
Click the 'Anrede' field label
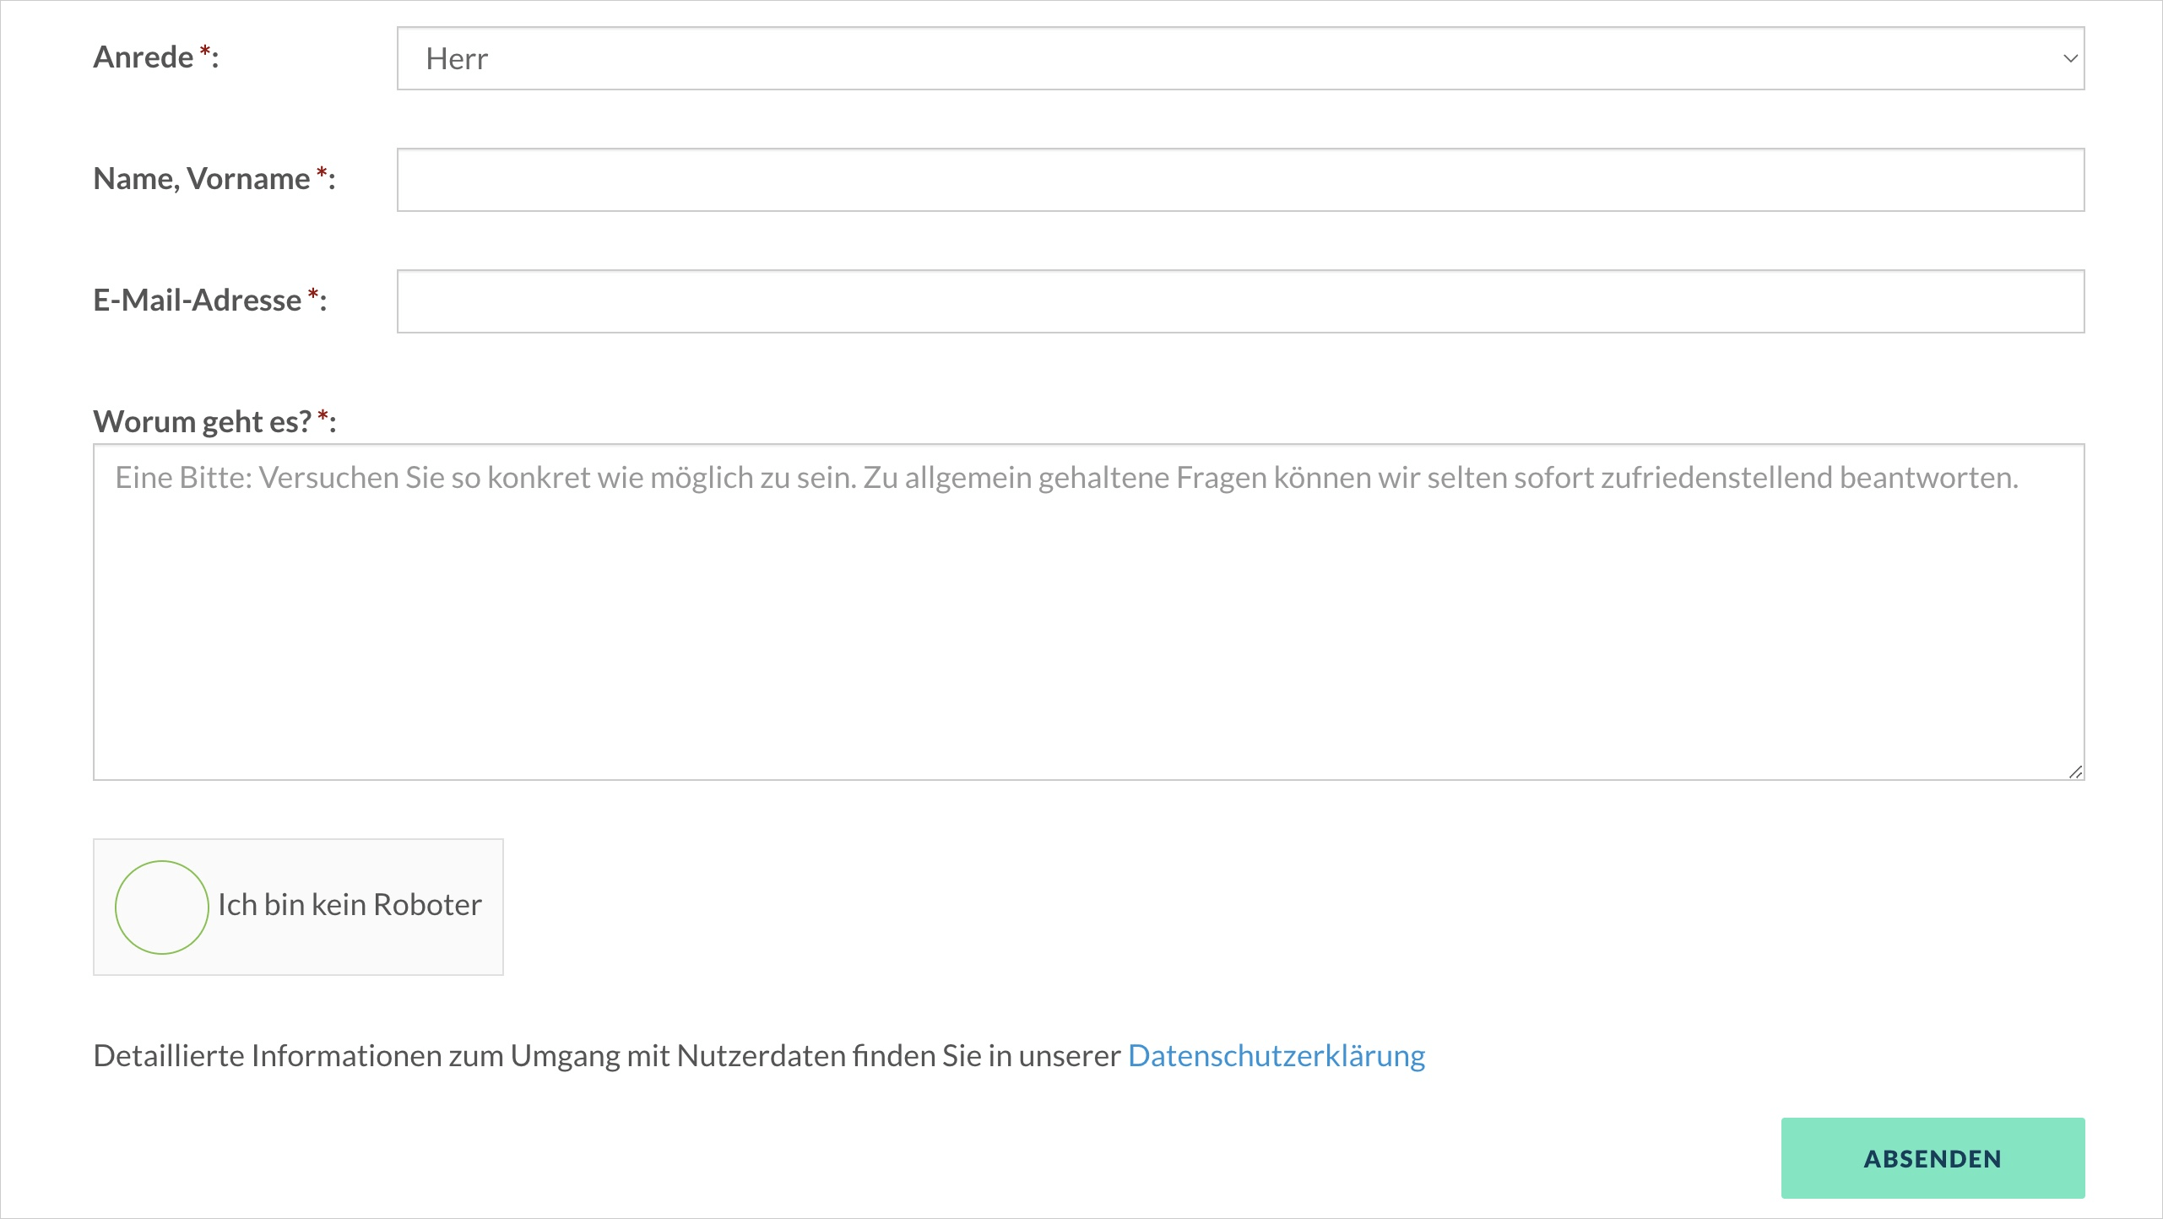point(144,57)
